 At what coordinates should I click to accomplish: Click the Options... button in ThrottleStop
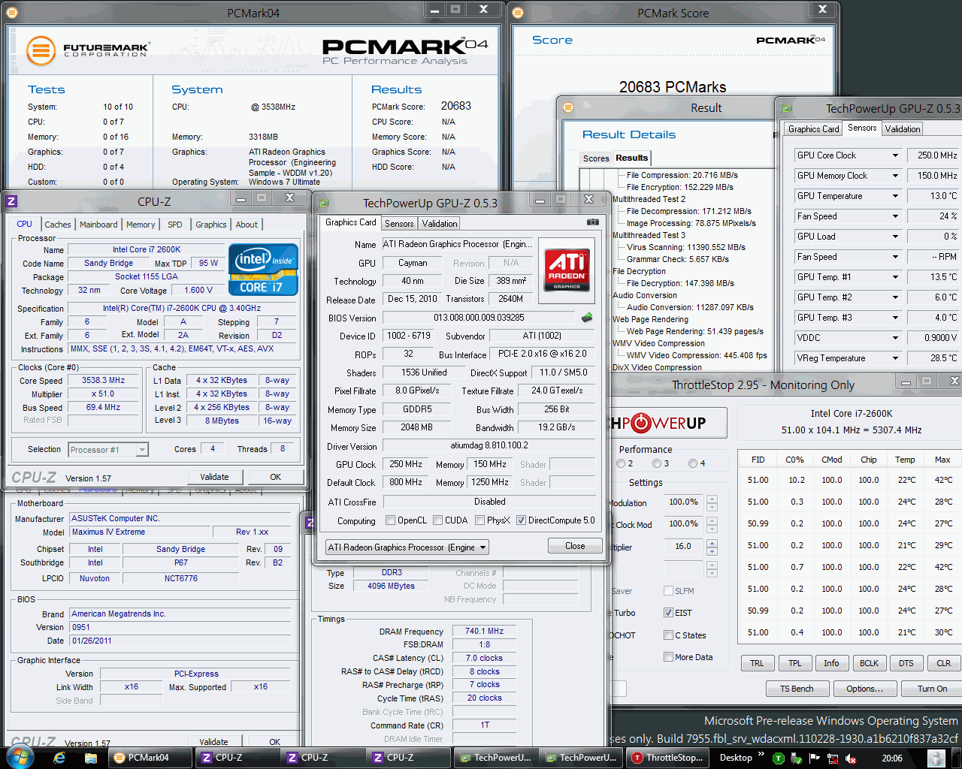tap(864, 689)
